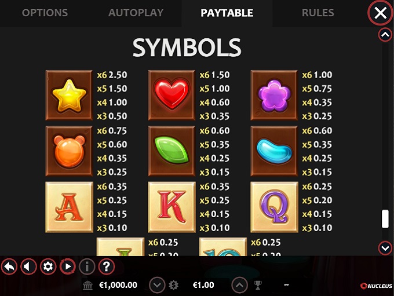Viewport: 394px width, 296px height.
Task: Click the bank balance icon
Action: (x=87, y=285)
